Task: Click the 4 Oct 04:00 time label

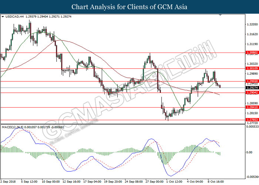Action: click(x=195, y=182)
